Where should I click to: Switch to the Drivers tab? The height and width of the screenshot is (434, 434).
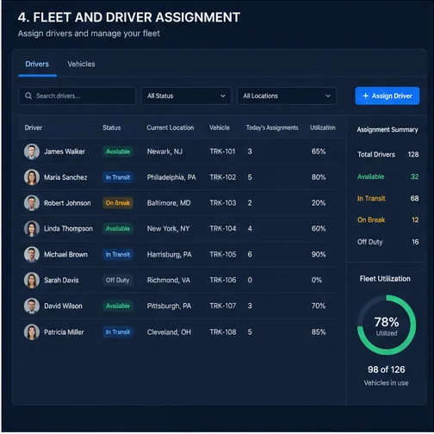[37, 64]
